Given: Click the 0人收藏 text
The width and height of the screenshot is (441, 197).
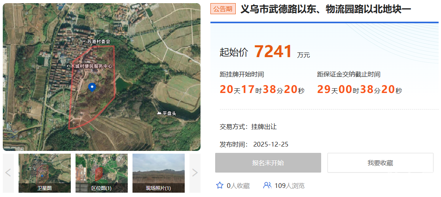Looking at the screenshot, I should [238, 186].
